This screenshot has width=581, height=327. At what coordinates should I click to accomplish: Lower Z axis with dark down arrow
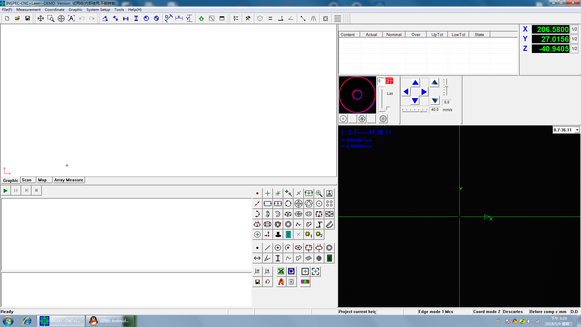[435, 101]
